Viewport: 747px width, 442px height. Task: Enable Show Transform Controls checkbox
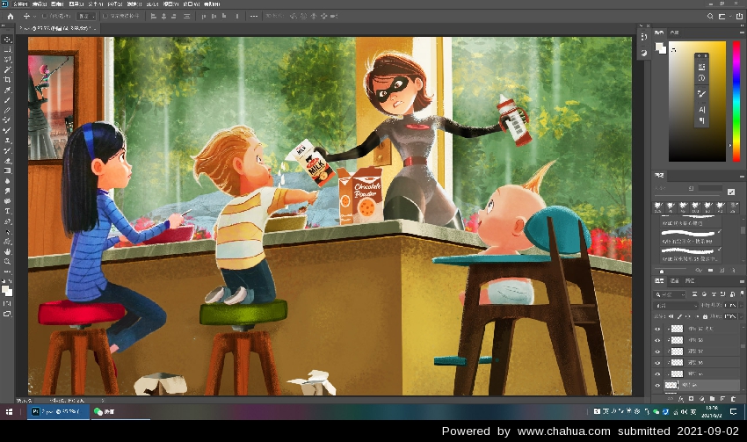click(105, 16)
